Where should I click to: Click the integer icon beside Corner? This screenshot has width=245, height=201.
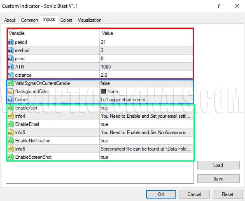coord(10,100)
